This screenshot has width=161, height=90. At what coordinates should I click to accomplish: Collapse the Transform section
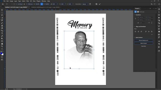(134, 15)
